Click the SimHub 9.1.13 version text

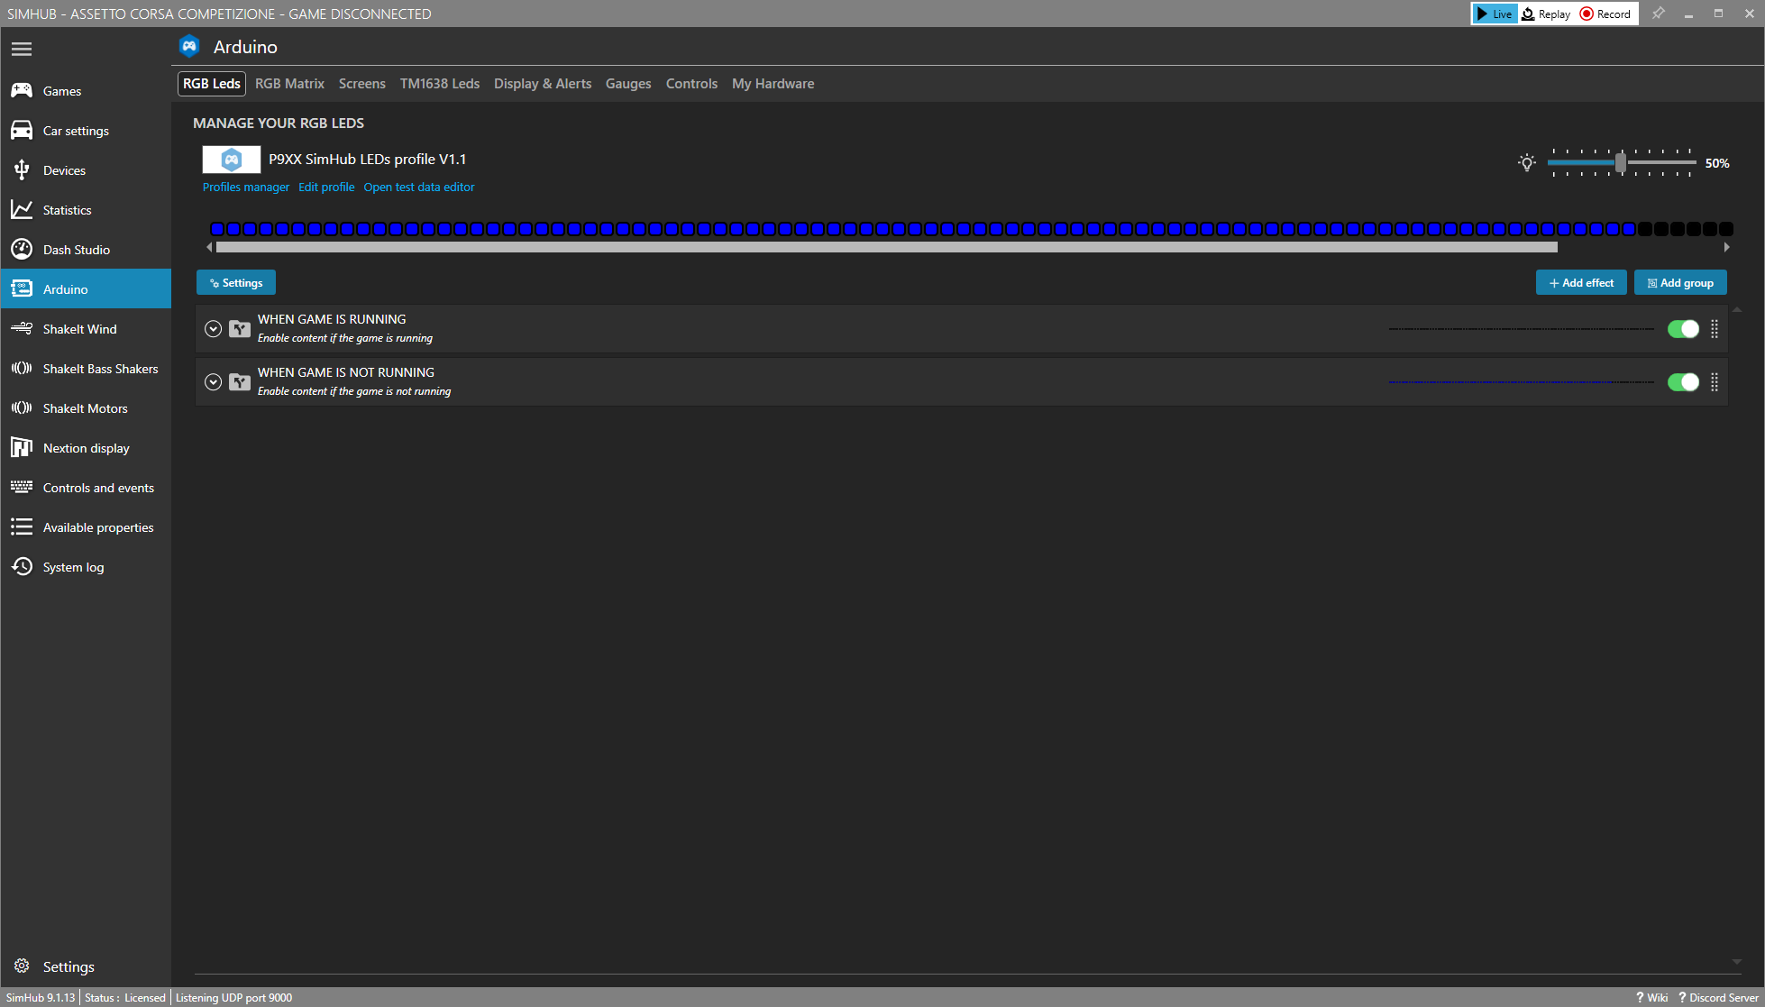[x=41, y=997]
